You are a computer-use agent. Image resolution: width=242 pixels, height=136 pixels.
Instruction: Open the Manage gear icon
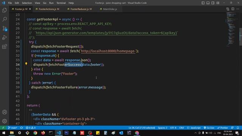point(5,121)
